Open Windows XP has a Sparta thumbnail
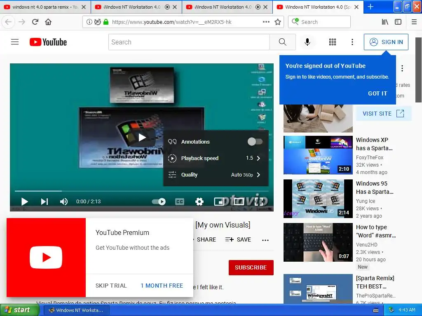Image resolution: width=422 pixels, height=316 pixels. pos(318,155)
